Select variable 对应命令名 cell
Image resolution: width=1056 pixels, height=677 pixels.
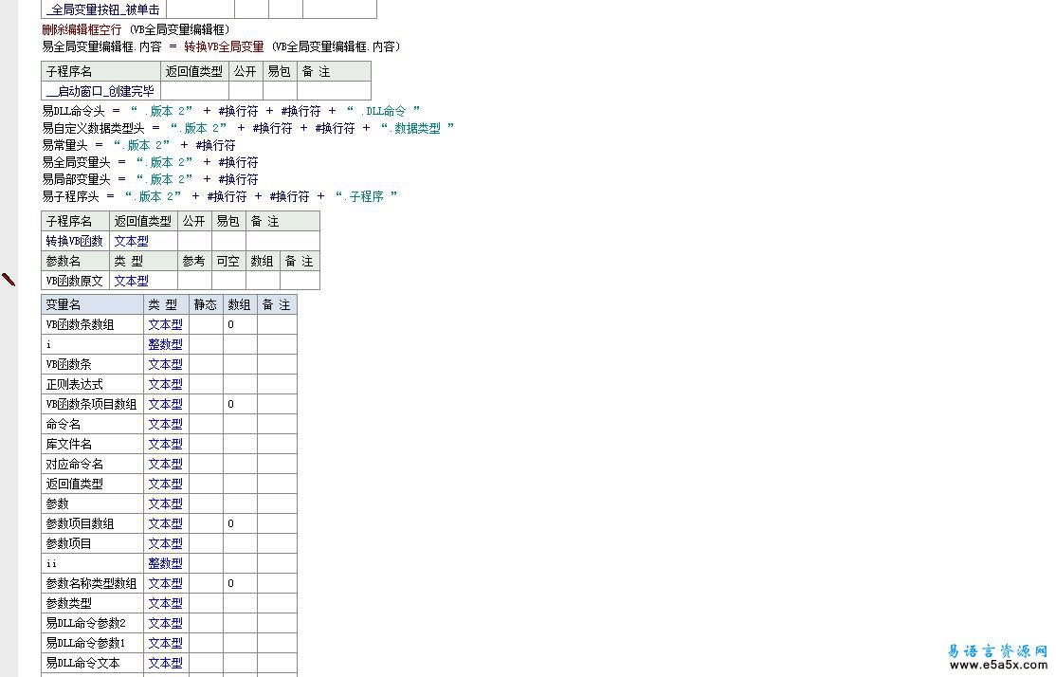click(x=92, y=464)
